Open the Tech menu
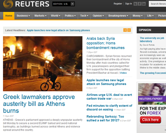The image size is (166, 133). click(84, 16)
